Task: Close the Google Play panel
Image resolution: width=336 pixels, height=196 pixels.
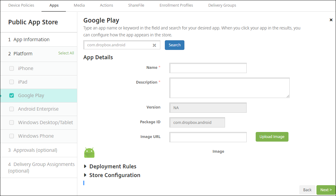Action: click(331, 20)
